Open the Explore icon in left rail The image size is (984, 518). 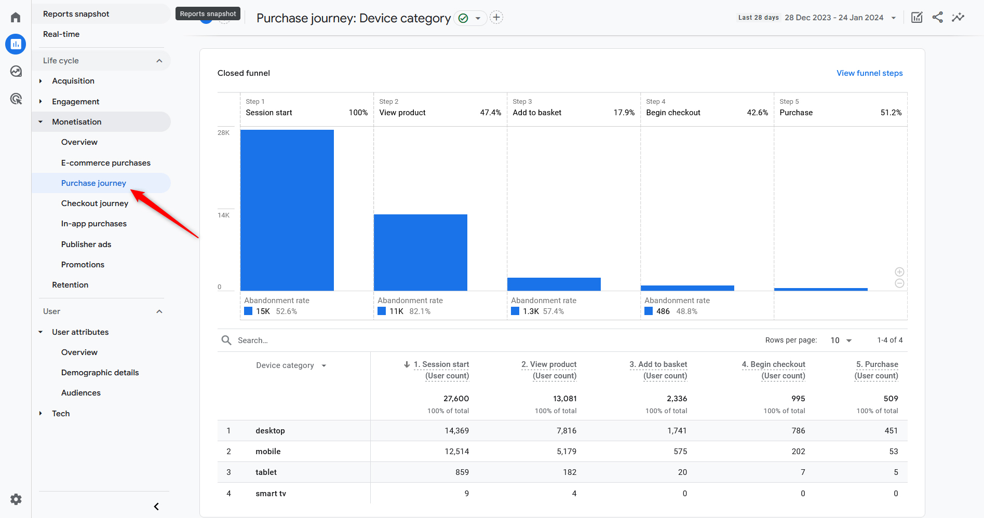point(15,71)
